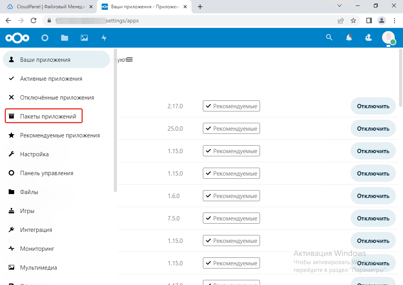
Task: Click Отключить for version 2.17.0 app
Action: pos(373,106)
